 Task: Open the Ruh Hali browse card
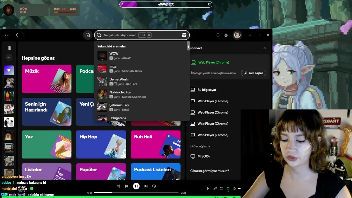[x=156, y=144]
